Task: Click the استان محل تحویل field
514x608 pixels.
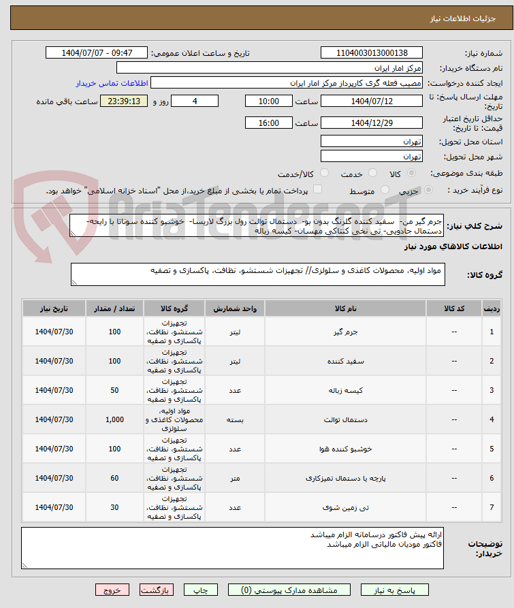Action: [x=371, y=141]
